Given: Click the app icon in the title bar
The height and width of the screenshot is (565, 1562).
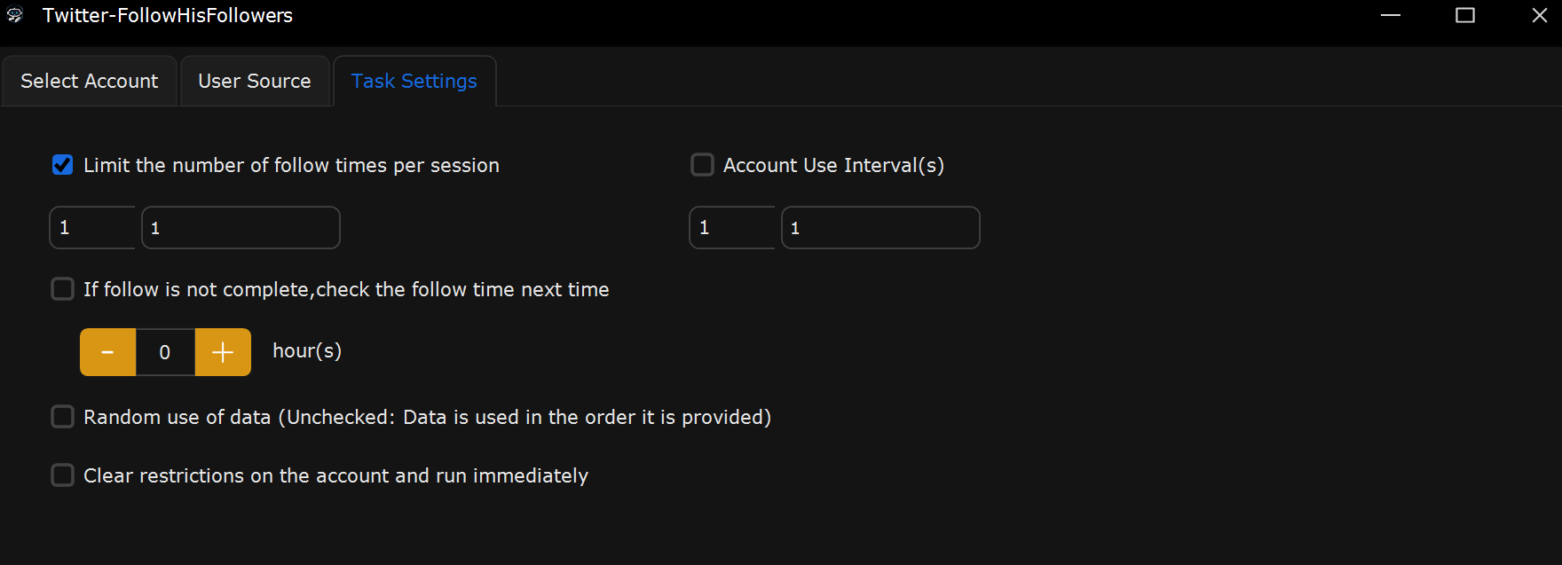Looking at the screenshot, I should (x=15, y=15).
